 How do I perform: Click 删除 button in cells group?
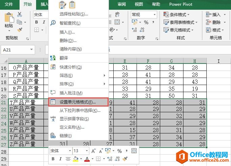pos(213,22)
